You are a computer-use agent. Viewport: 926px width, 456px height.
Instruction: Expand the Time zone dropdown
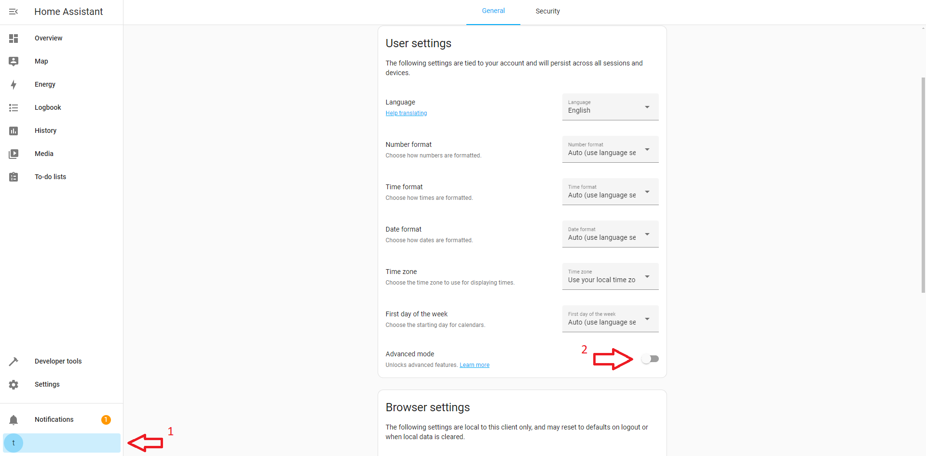pos(610,276)
